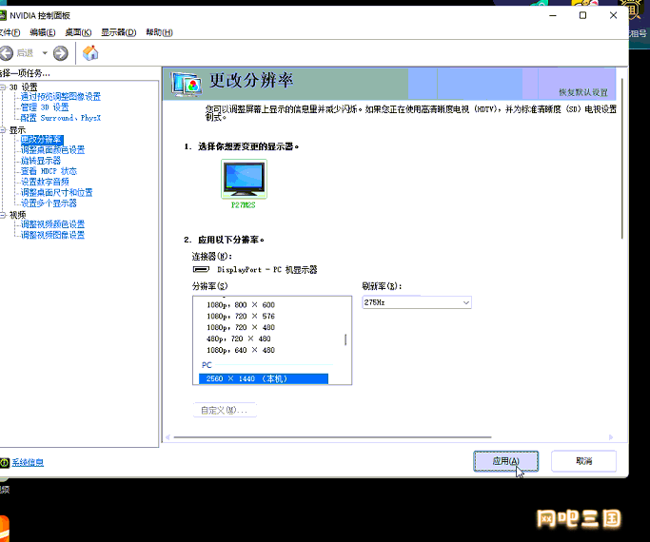Viewport: 650px width, 542px height.
Task: Select resolution 1080p, 800 × 600
Action: pos(241,305)
